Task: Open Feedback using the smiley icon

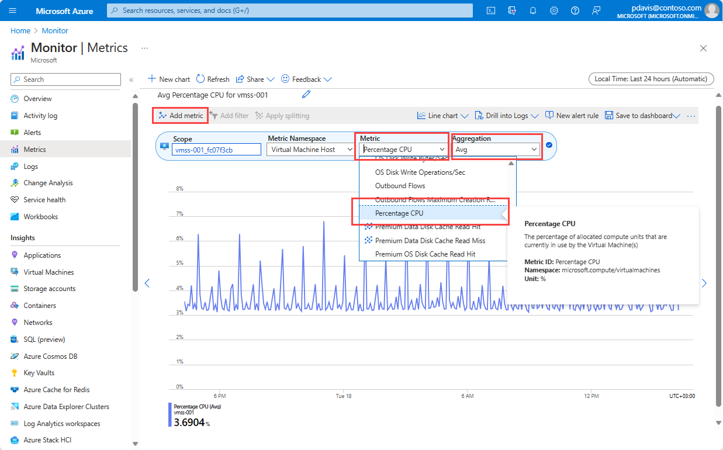Action: (302, 79)
